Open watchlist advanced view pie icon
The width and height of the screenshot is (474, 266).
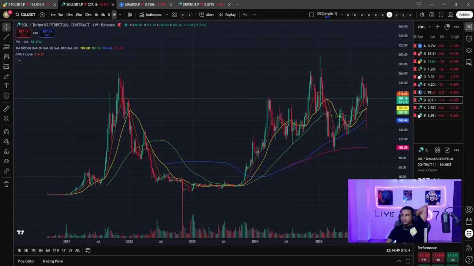click(447, 27)
